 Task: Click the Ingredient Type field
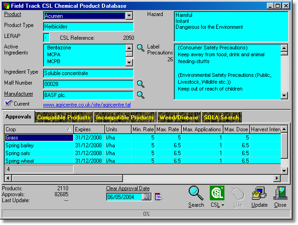88,73
